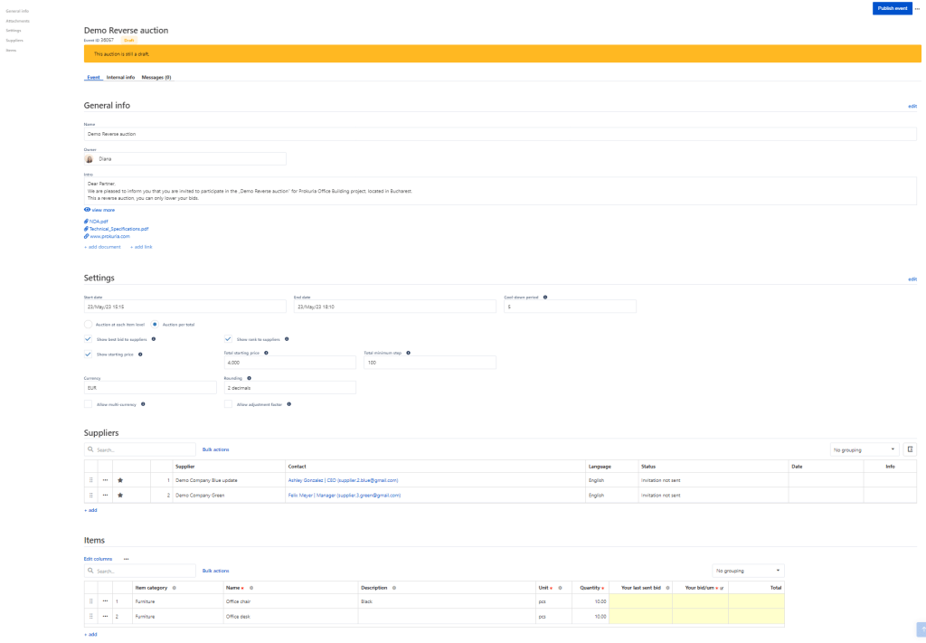Click drag handle of Demo Company Green row
Screen dimensions: 926x643
[91, 495]
